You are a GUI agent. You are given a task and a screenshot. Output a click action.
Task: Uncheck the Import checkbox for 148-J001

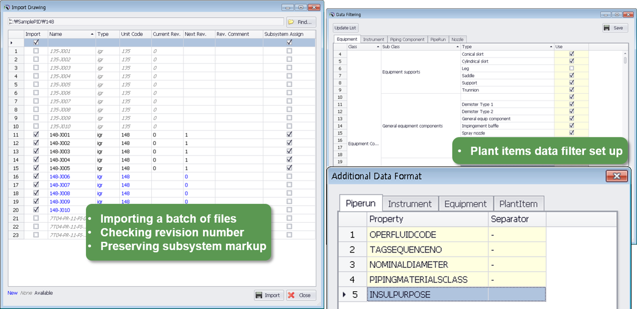(x=35, y=135)
